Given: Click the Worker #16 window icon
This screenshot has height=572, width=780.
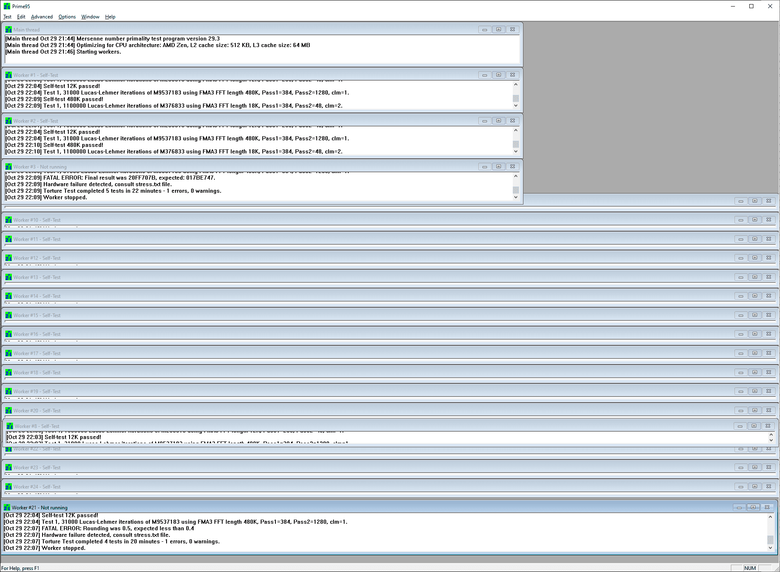Looking at the screenshot, I should click(9, 334).
